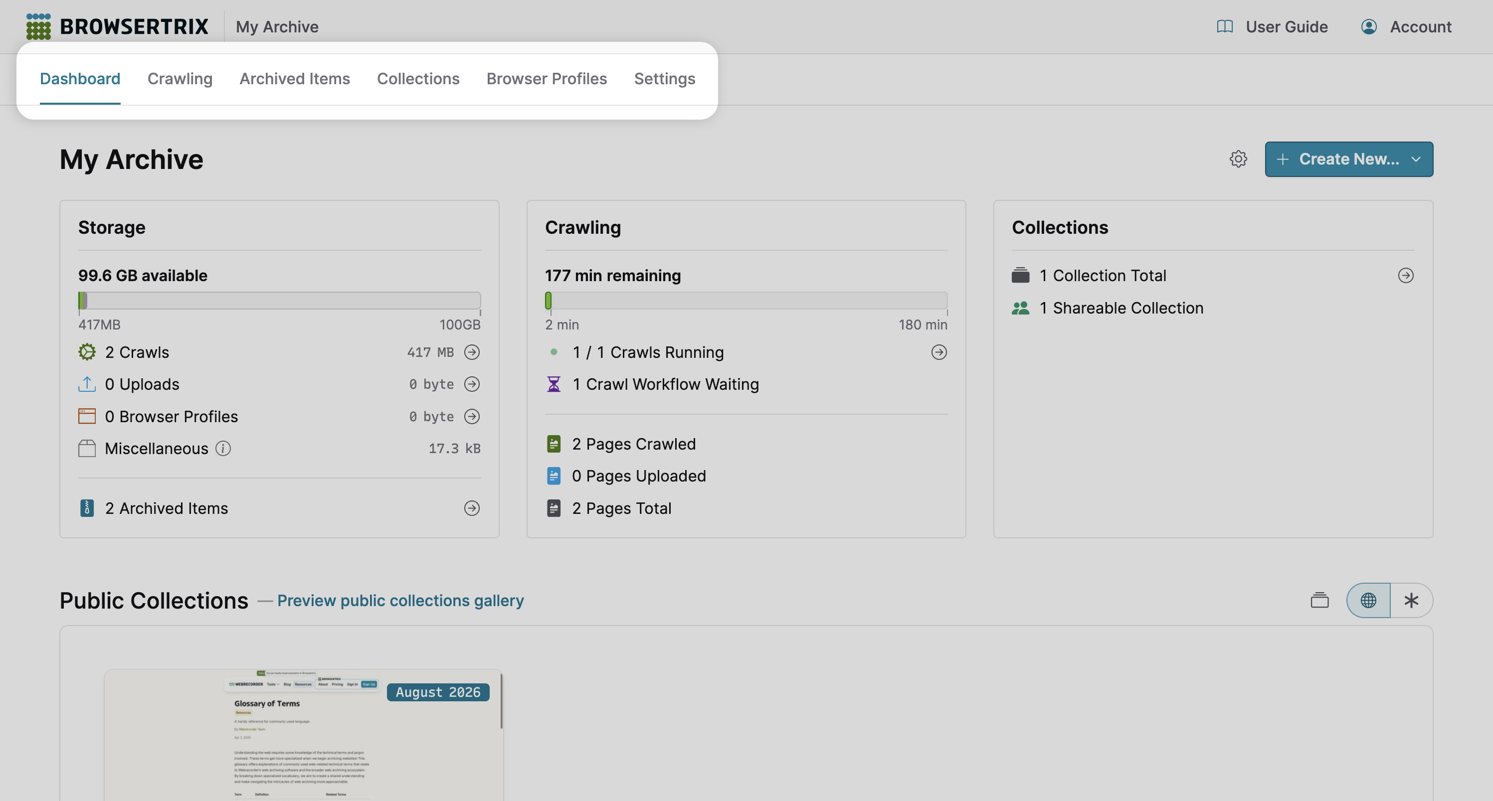Click the plus icon in Create New
Image resolution: width=1493 pixels, height=801 pixels.
pos(1283,160)
